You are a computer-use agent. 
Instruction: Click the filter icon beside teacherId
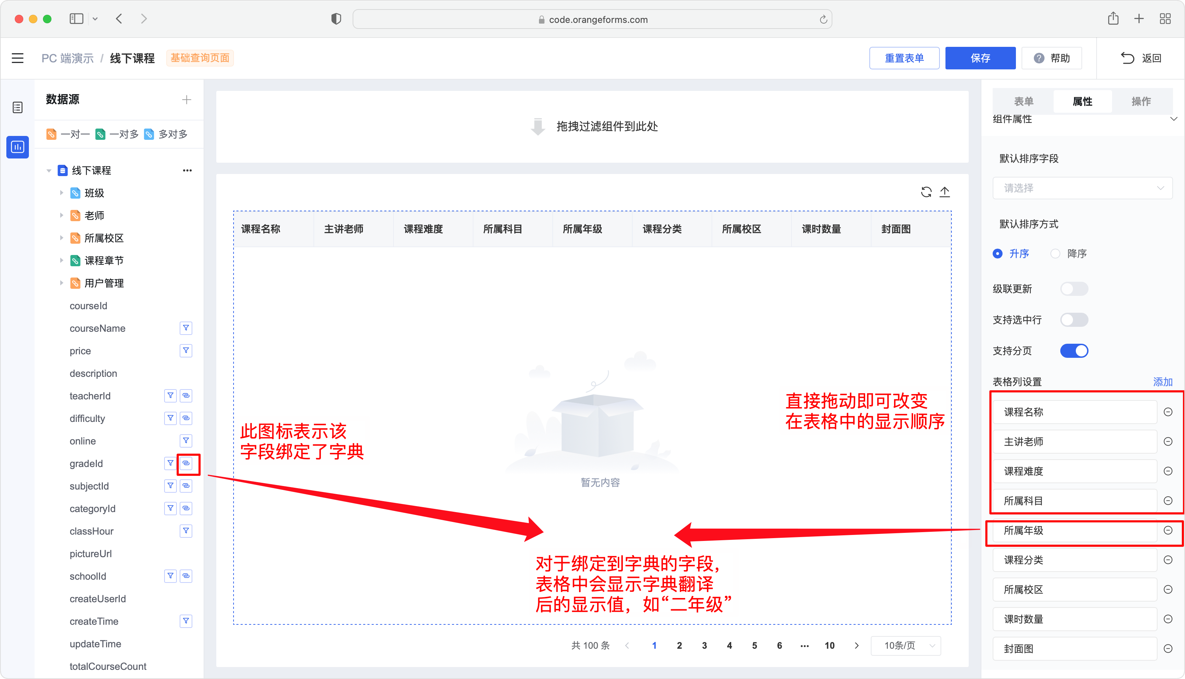171,396
